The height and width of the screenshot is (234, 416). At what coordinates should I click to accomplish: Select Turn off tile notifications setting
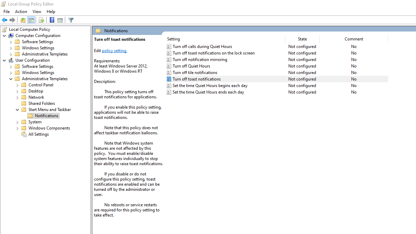tap(195, 73)
